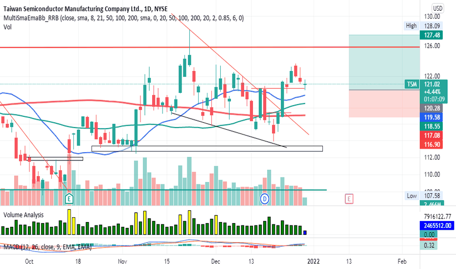Viewport: 456px width, 269px height.
Task: Click the TSM price label tag
Action: pyautogui.click(x=411, y=84)
